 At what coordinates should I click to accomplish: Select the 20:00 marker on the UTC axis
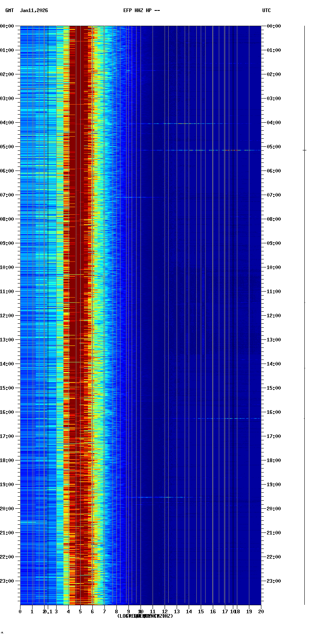click(x=273, y=509)
